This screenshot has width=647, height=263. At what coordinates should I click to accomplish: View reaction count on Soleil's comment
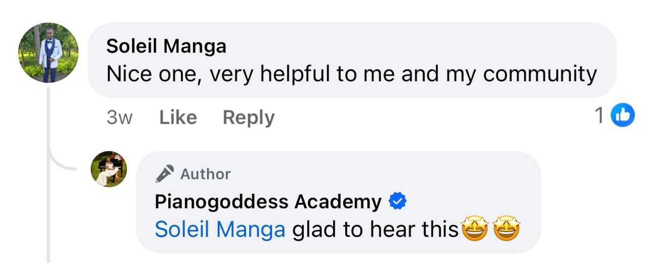pyautogui.click(x=599, y=116)
